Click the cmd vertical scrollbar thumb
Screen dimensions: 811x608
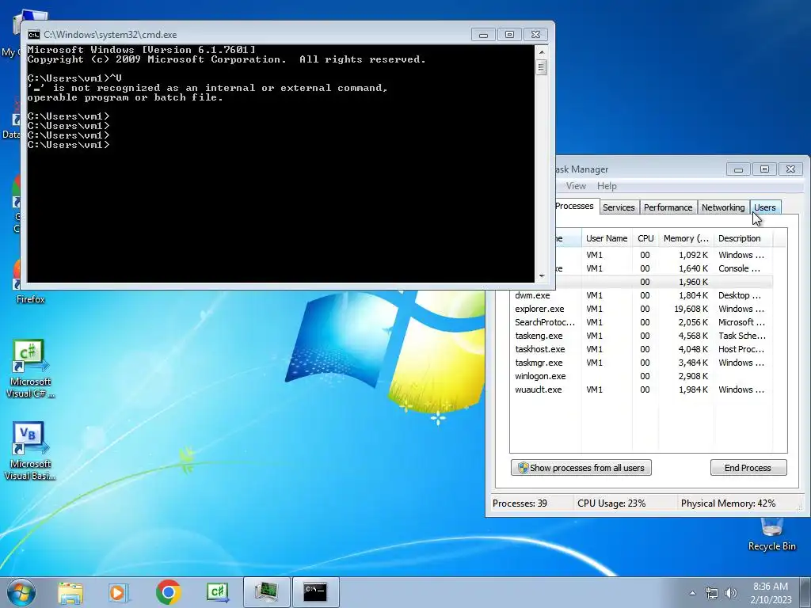point(542,67)
